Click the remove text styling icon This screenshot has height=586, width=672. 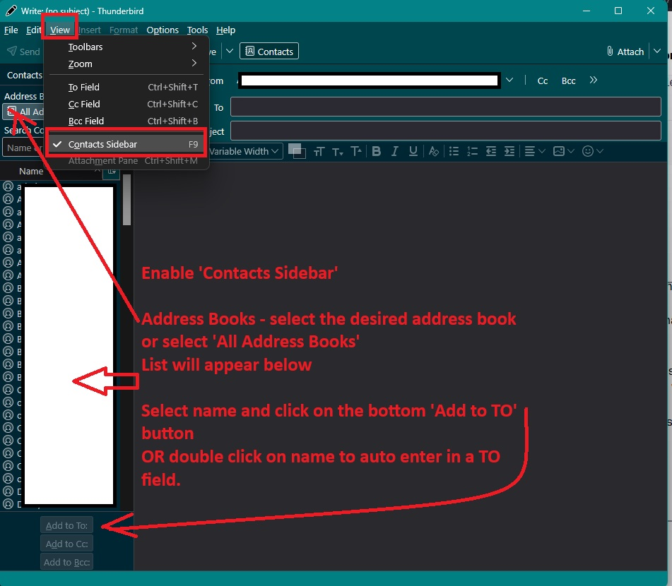[434, 151]
